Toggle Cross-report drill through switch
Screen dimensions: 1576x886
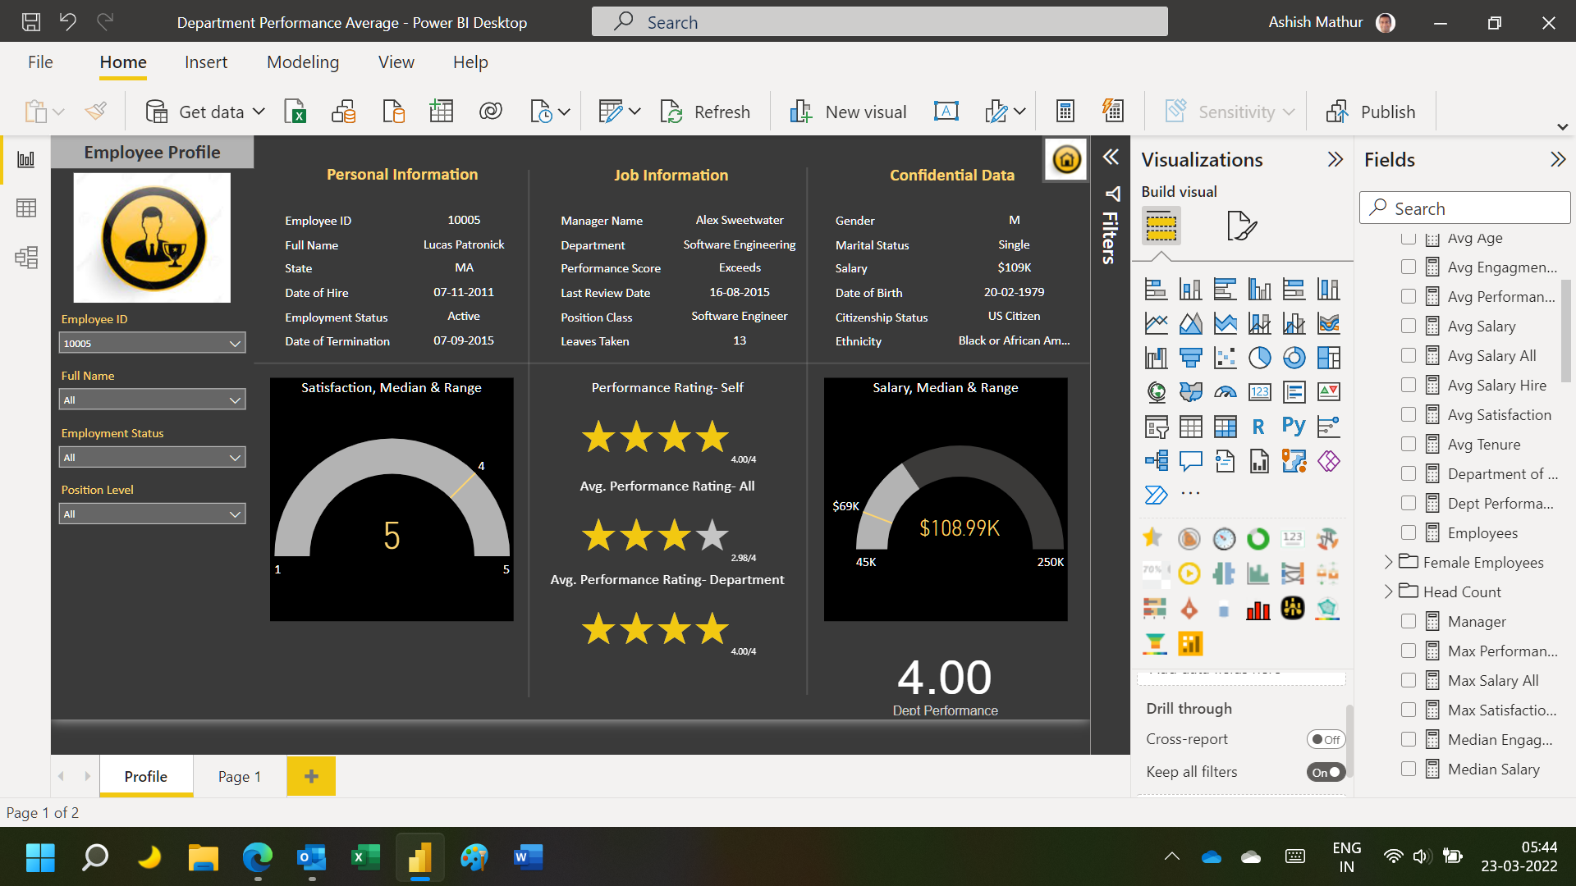coord(1326,739)
